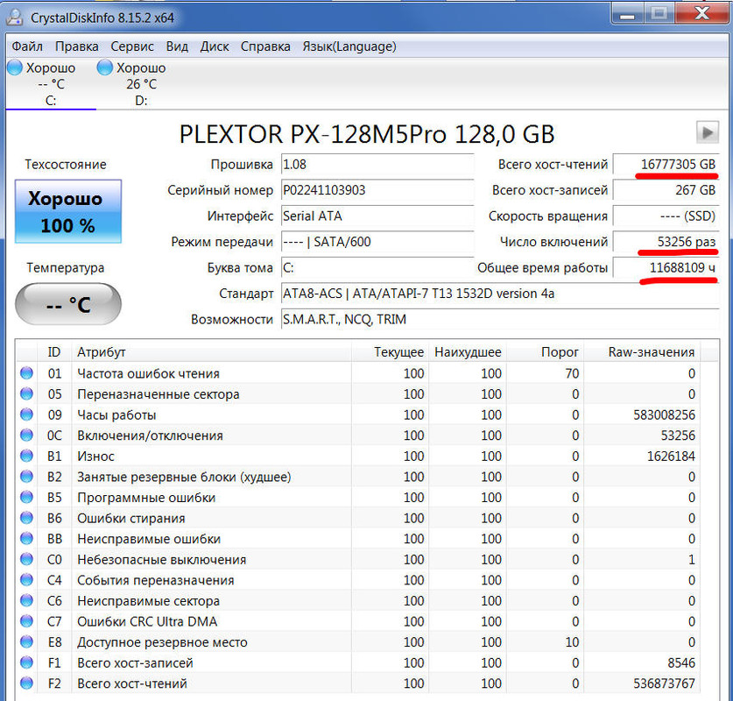Click the Raw-значения column header
733x701 pixels.
pos(642,351)
